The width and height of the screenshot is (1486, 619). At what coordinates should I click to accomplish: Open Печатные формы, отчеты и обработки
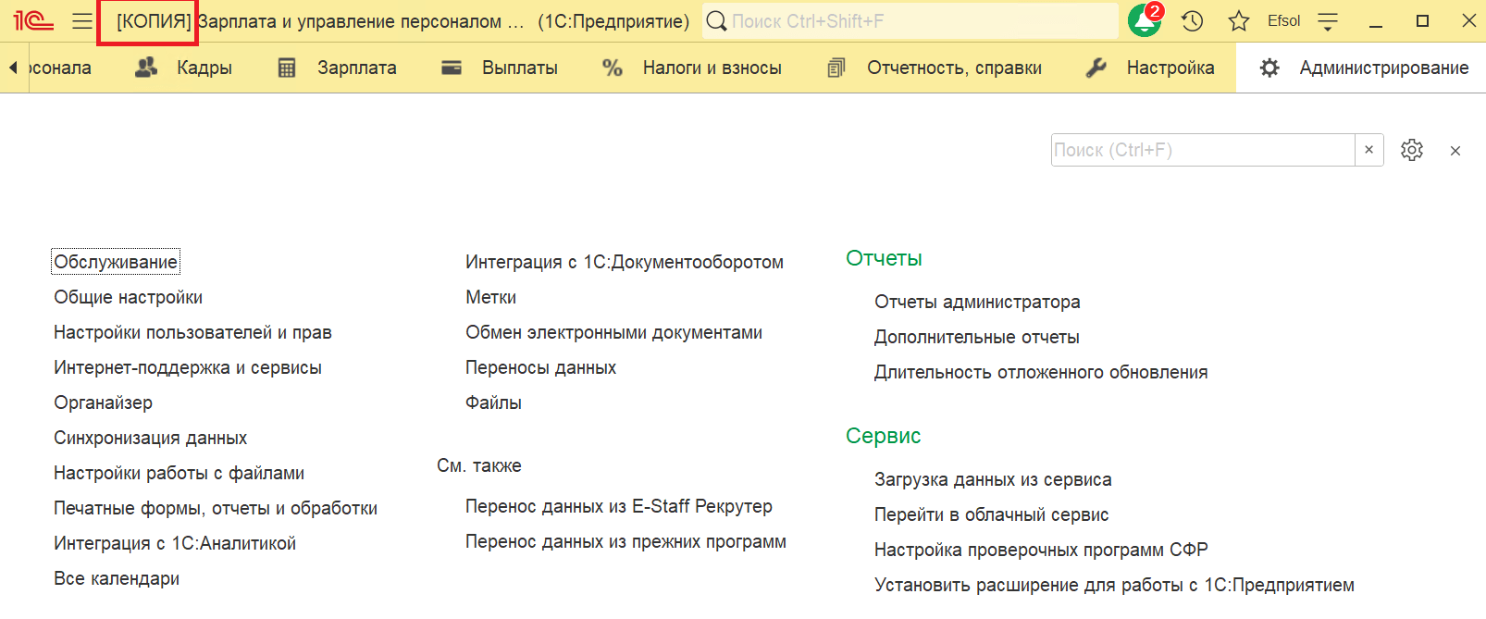coord(216,508)
